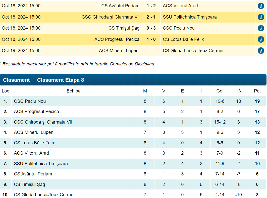Select CSC Ghiroda și Giarmata Vii standings row
The height and width of the screenshot is (198, 267).
pos(43,122)
